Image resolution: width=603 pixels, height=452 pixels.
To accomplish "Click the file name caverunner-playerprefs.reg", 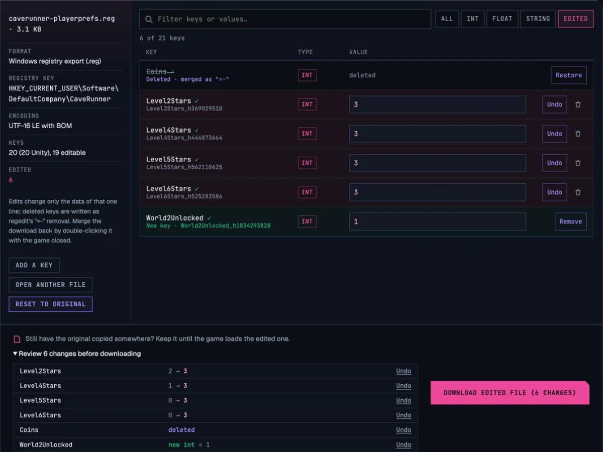I will [x=62, y=19].
